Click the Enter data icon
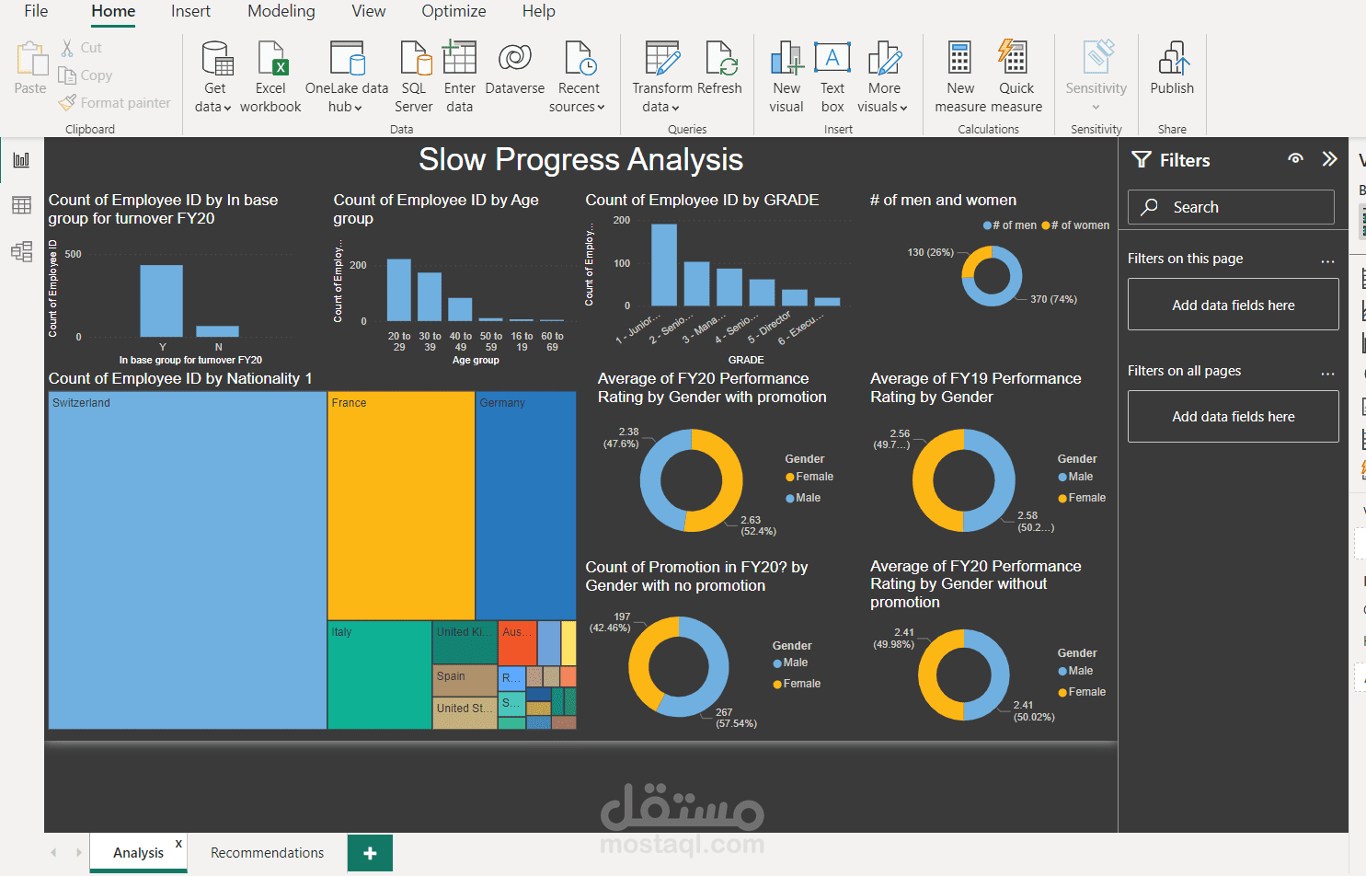This screenshot has height=876, width=1366. click(459, 74)
